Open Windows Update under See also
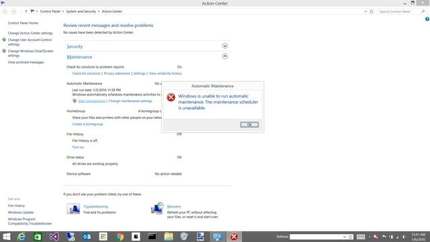The width and height of the screenshot is (430, 242). [21, 212]
